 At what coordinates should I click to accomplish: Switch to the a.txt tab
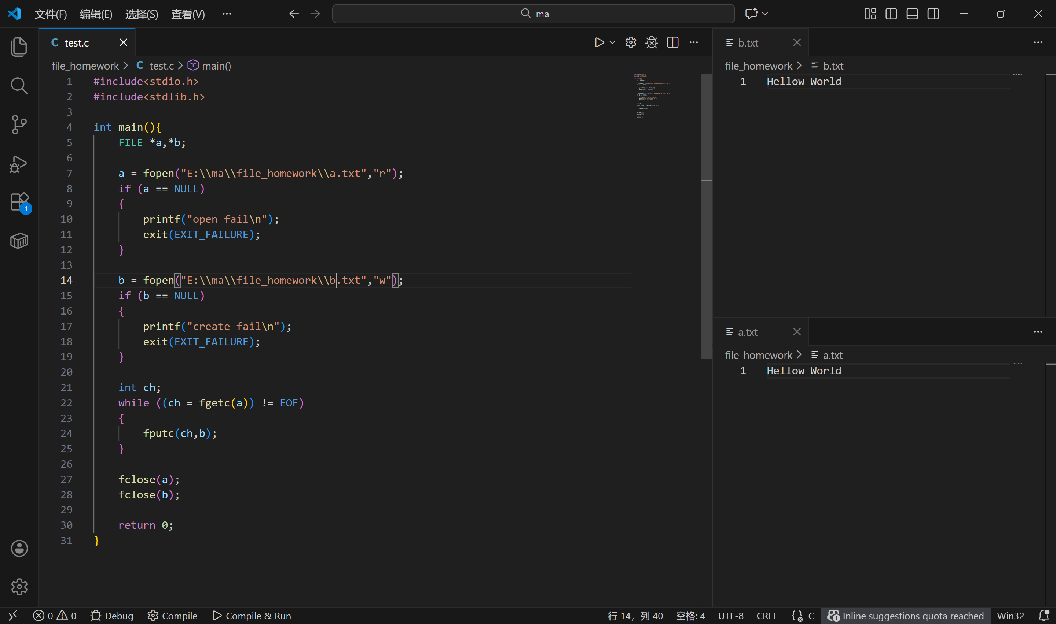748,332
